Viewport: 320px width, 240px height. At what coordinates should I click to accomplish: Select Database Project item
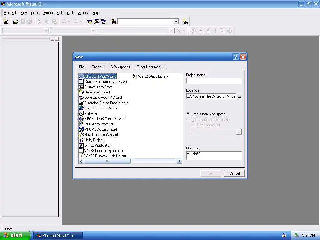pos(94,92)
